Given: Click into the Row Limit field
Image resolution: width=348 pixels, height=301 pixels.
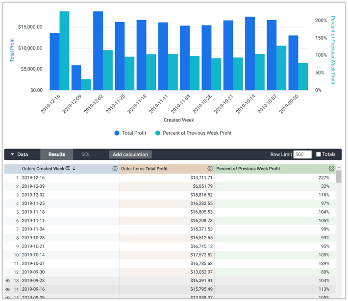Looking at the screenshot, I should (302, 154).
